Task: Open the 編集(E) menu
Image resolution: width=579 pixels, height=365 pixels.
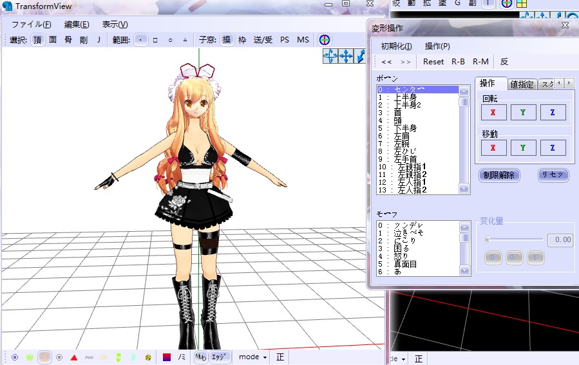Action: (x=77, y=24)
